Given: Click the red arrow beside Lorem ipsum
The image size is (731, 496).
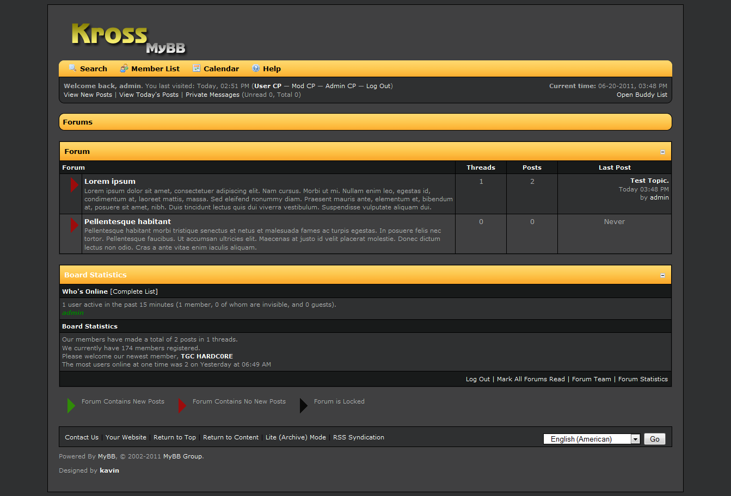Looking at the screenshot, I should click(74, 185).
